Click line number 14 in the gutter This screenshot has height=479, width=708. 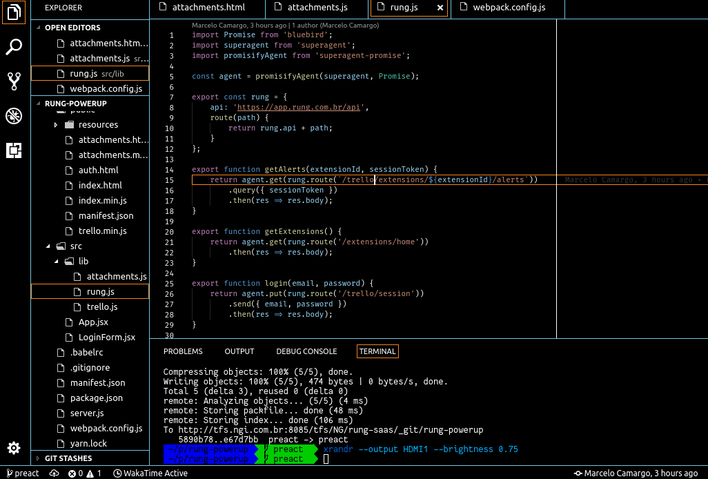pos(169,170)
